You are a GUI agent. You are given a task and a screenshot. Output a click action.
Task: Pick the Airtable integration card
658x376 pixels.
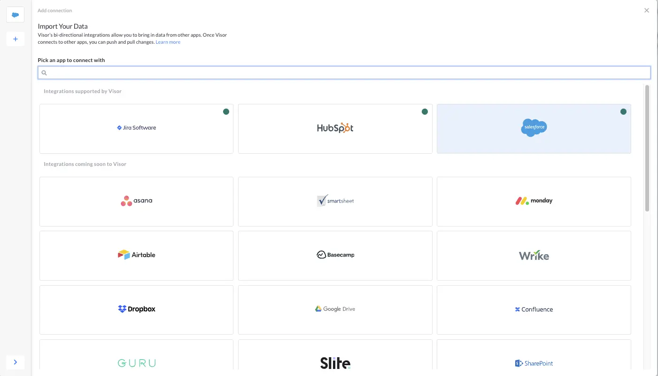(136, 256)
